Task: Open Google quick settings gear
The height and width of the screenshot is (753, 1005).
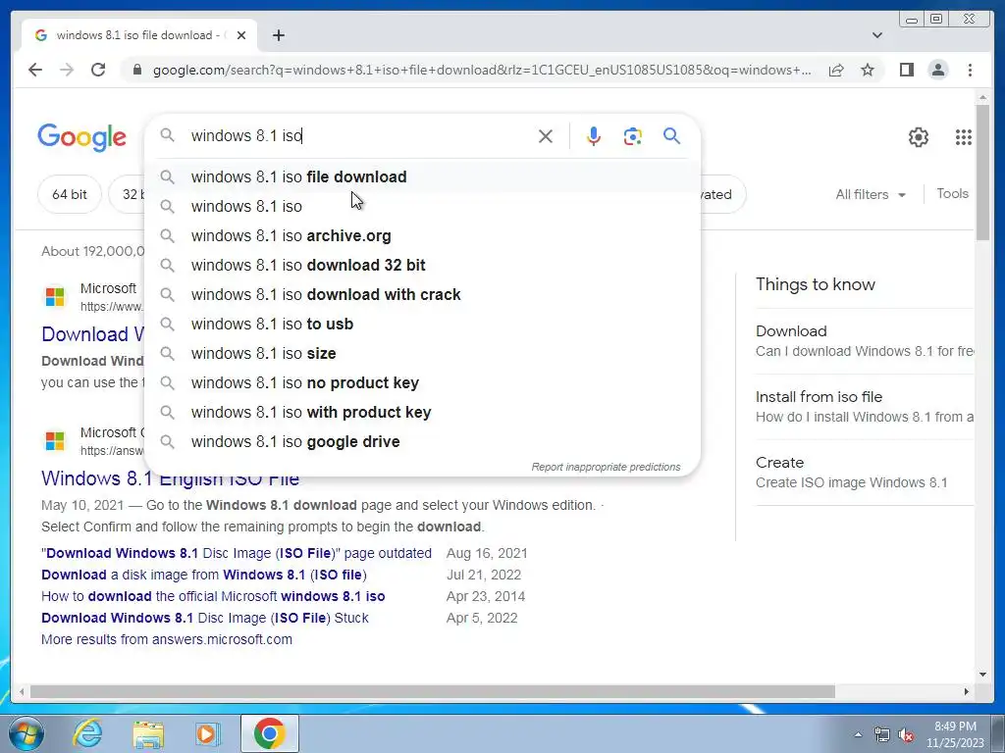Action: [x=919, y=137]
